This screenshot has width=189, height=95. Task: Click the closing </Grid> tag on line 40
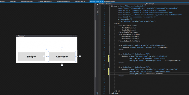117,91
